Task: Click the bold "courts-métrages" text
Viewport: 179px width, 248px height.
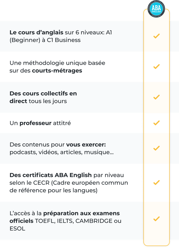Action: point(57,71)
